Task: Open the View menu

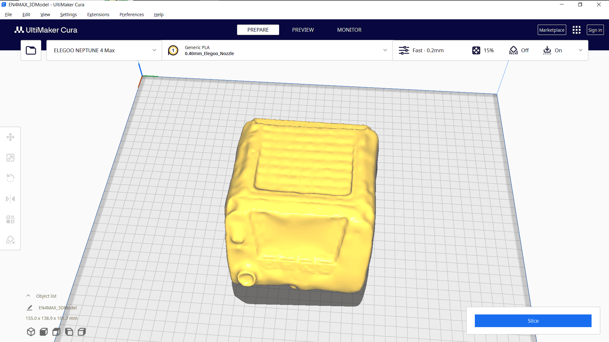Action: pos(45,15)
